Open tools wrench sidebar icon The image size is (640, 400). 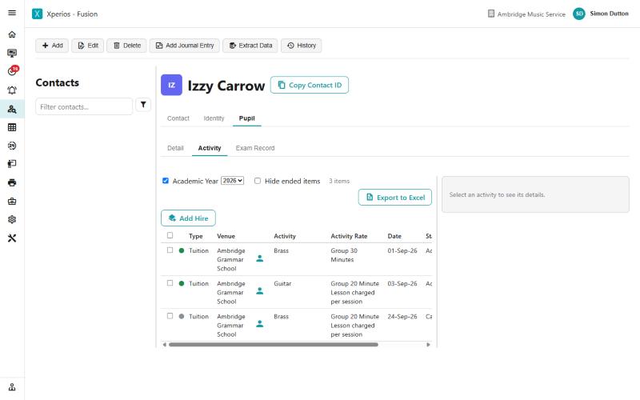[x=12, y=238]
